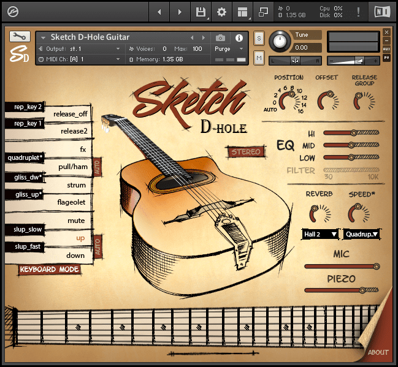Toggle AUTO next to up/down strokes
The height and width of the screenshot is (367, 398).
98,246
